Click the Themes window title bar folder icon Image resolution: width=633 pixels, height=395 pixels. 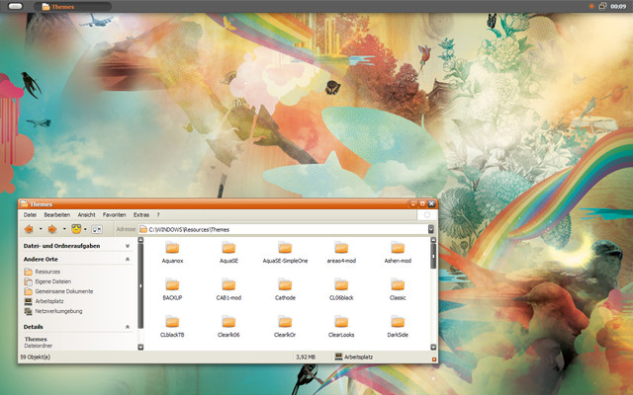point(24,204)
